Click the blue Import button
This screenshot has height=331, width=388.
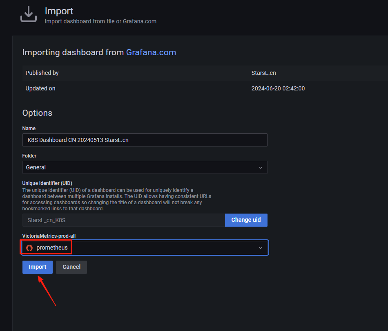point(37,267)
